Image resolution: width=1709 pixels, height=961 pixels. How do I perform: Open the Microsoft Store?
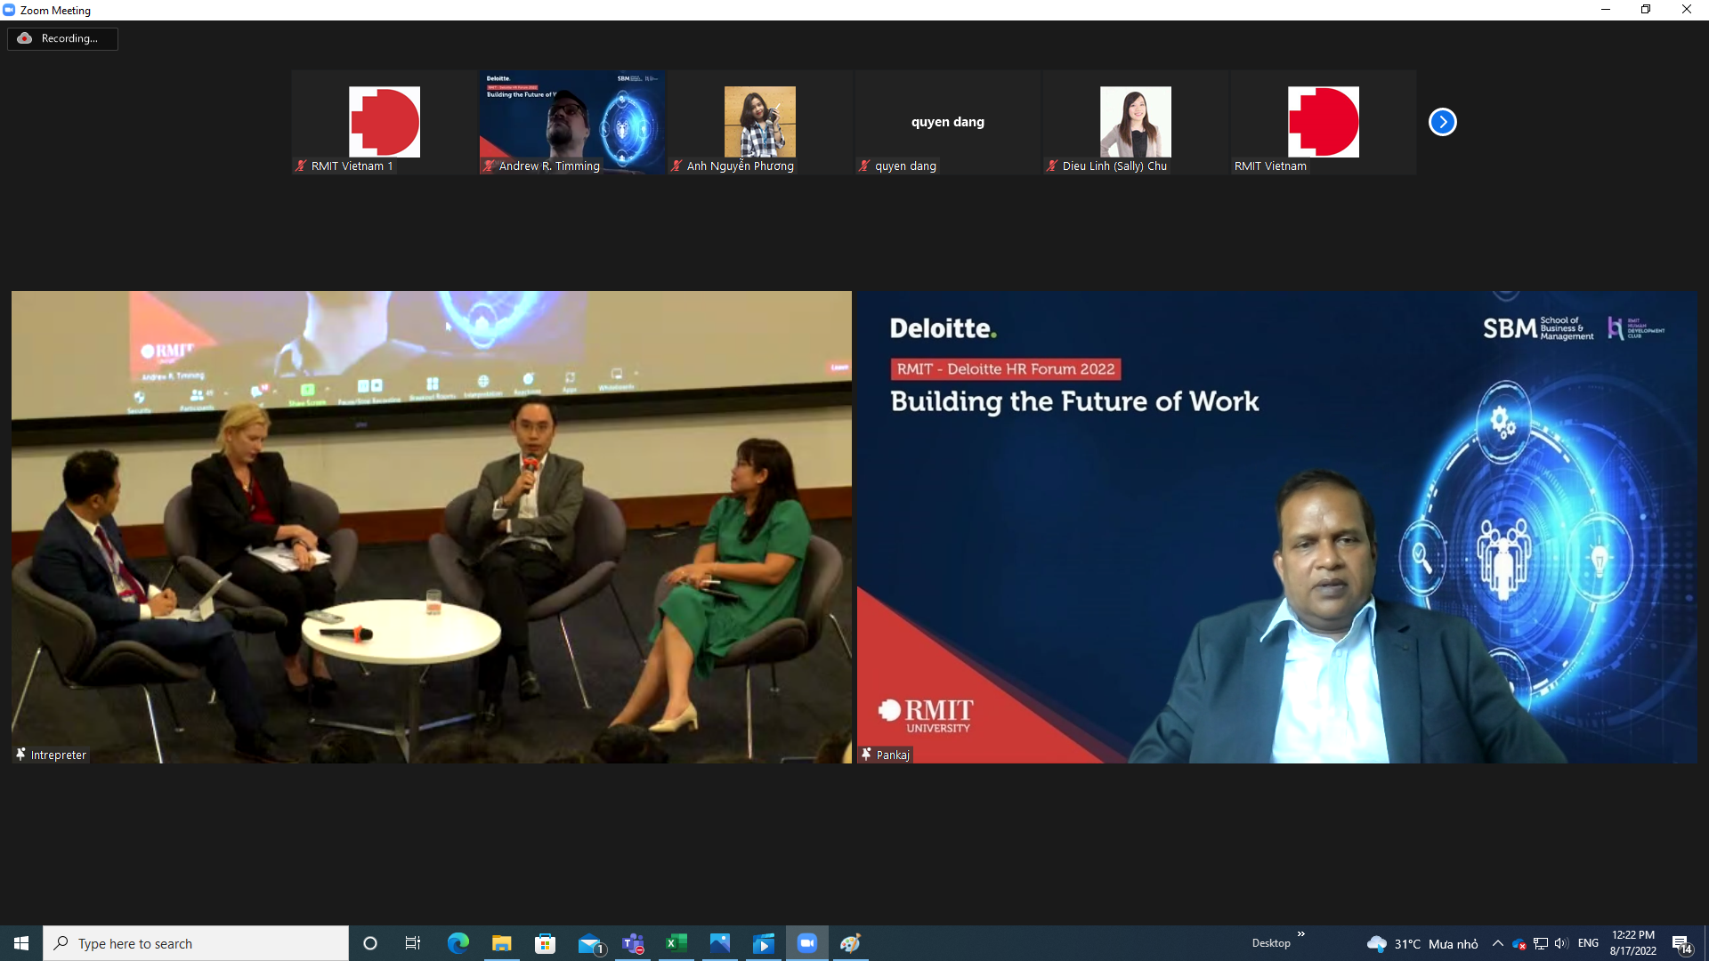(546, 943)
